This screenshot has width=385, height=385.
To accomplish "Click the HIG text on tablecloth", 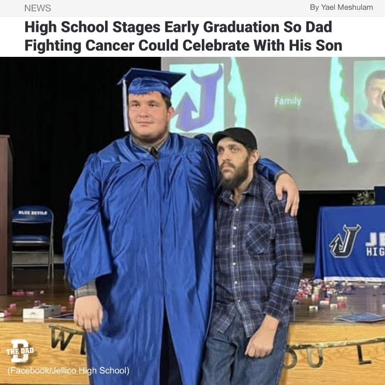I will point(375,252).
